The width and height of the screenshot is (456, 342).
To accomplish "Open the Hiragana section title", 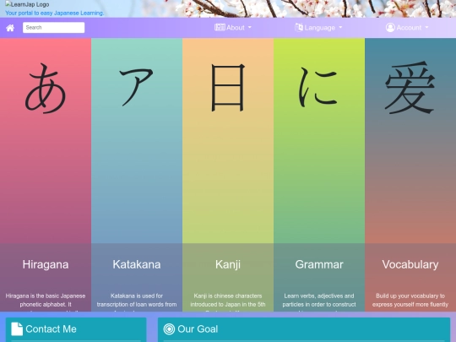I will tap(46, 264).
